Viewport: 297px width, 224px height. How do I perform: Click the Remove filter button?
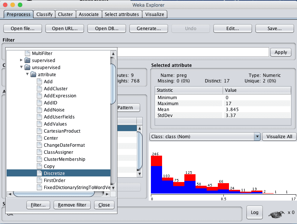click(x=72, y=205)
